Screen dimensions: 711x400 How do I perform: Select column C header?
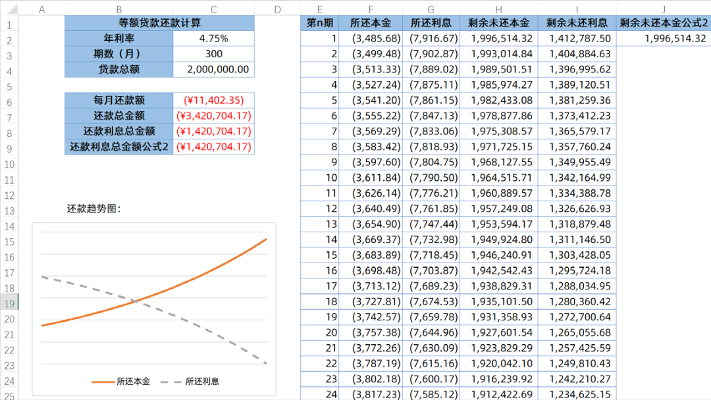pyautogui.click(x=213, y=9)
